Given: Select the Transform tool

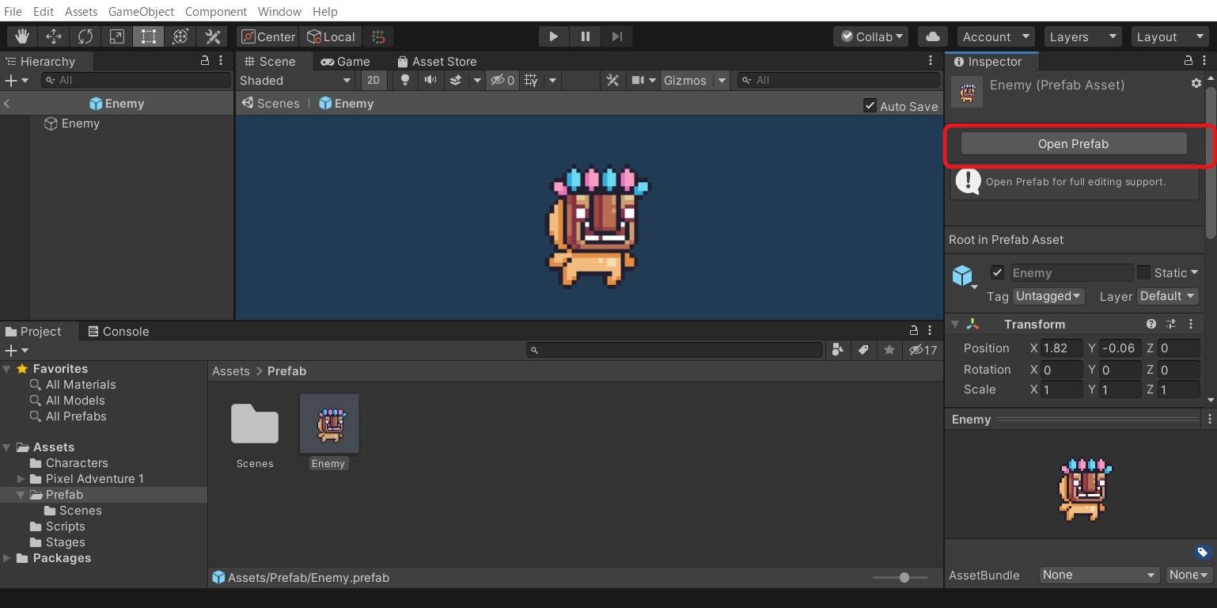Looking at the screenshot, I should point(180,36).
